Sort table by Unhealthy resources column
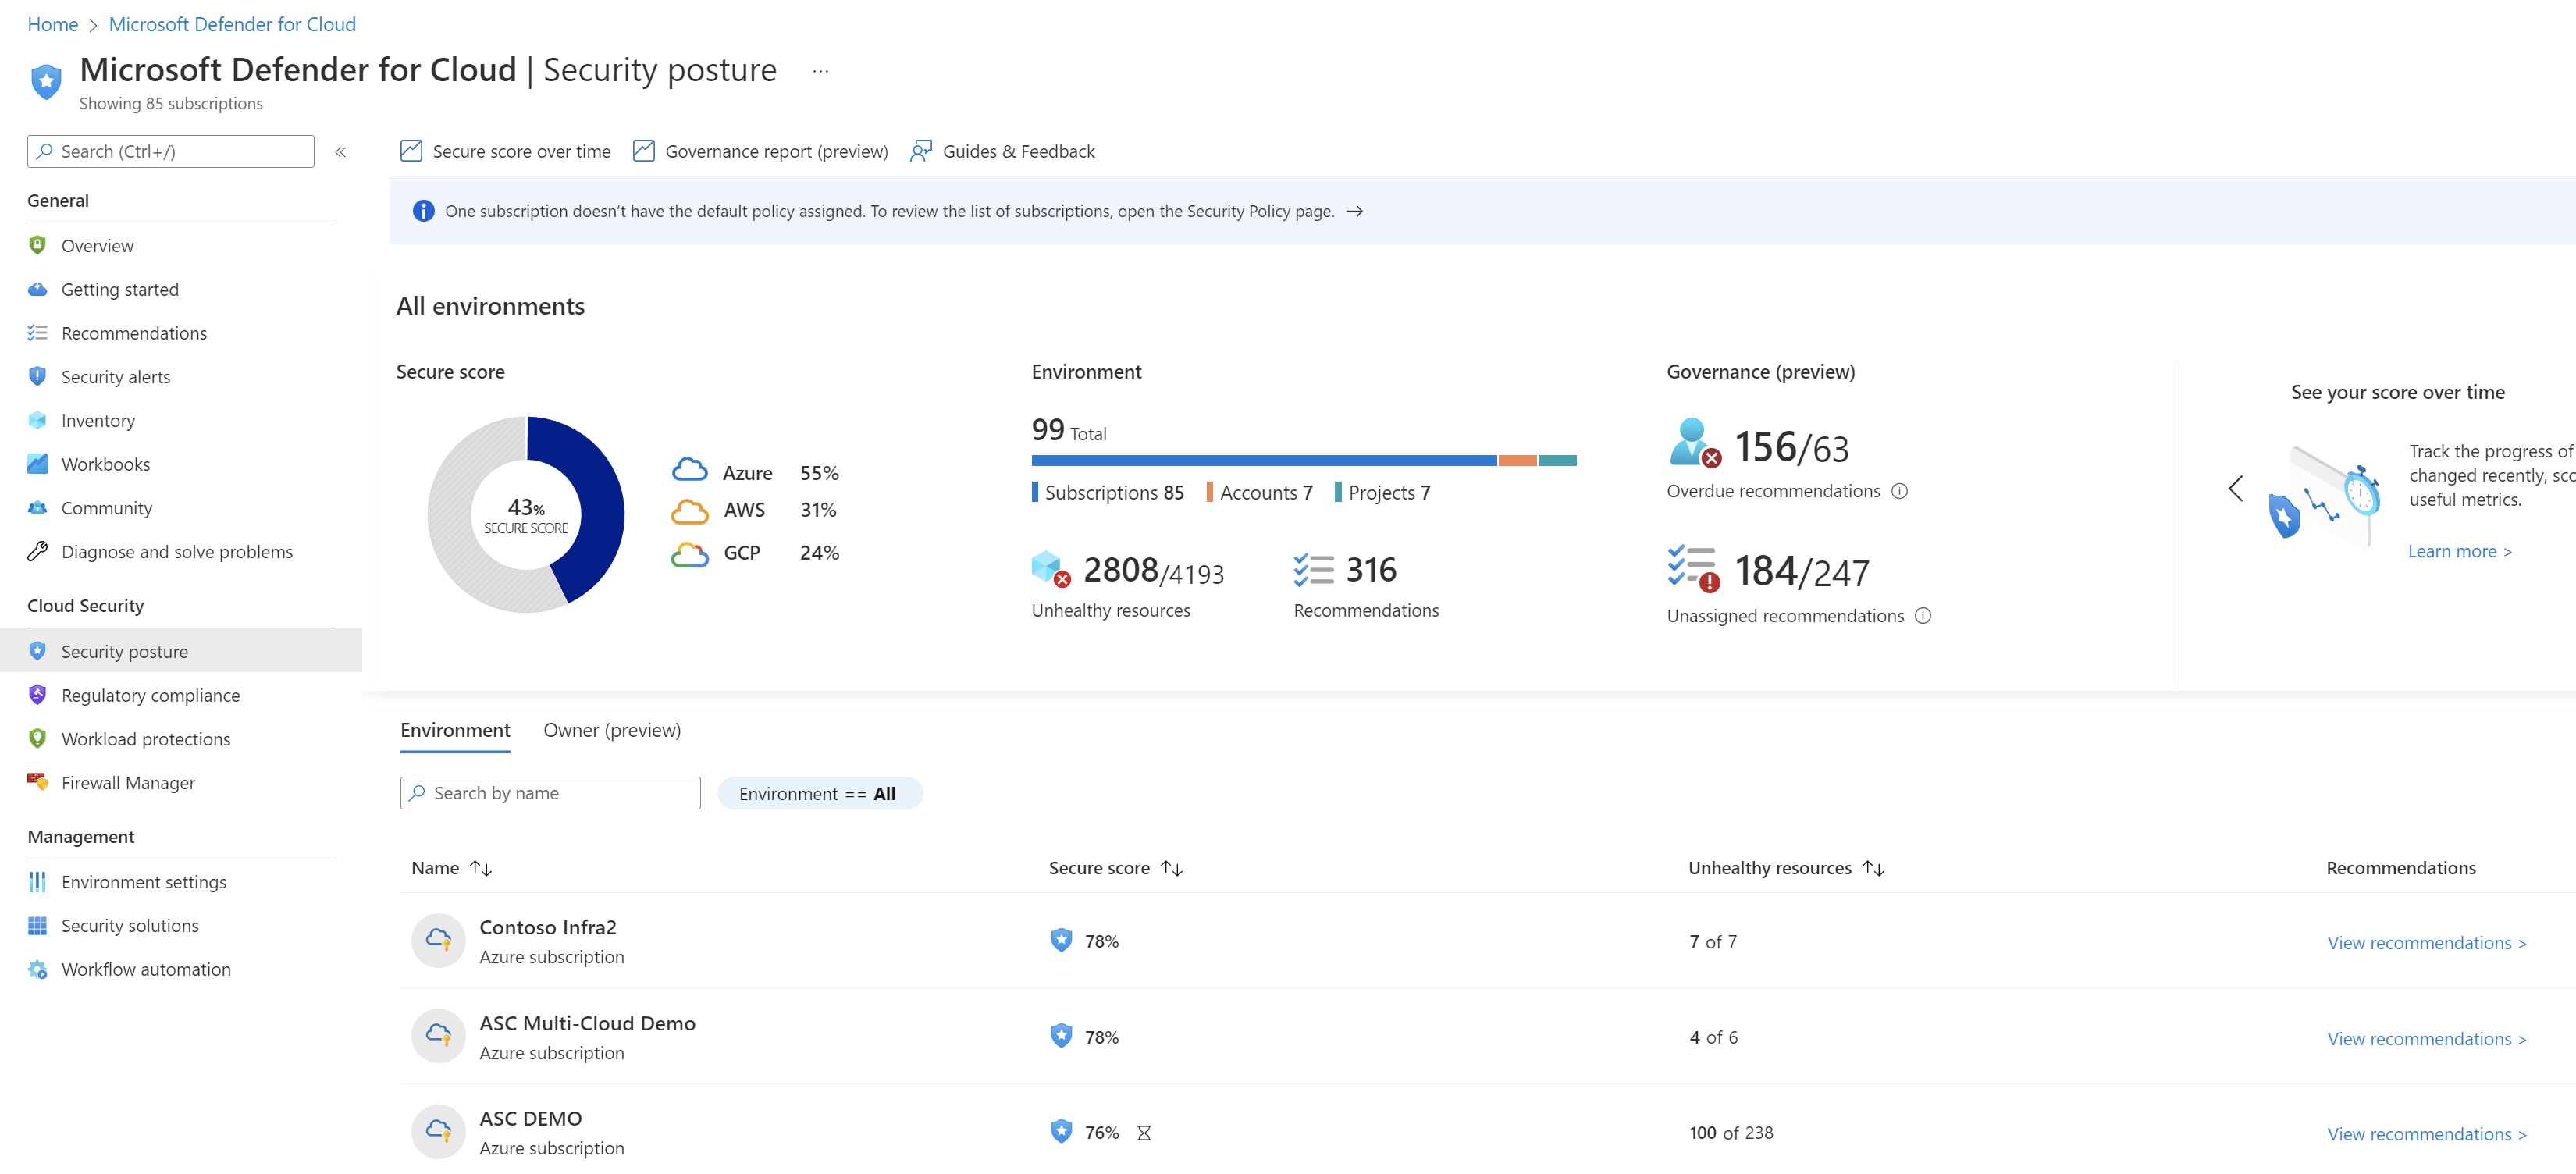 click(x=1873, y=868)
